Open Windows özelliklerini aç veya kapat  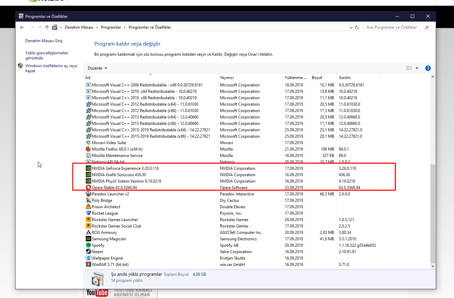click(x=51, y=68)
